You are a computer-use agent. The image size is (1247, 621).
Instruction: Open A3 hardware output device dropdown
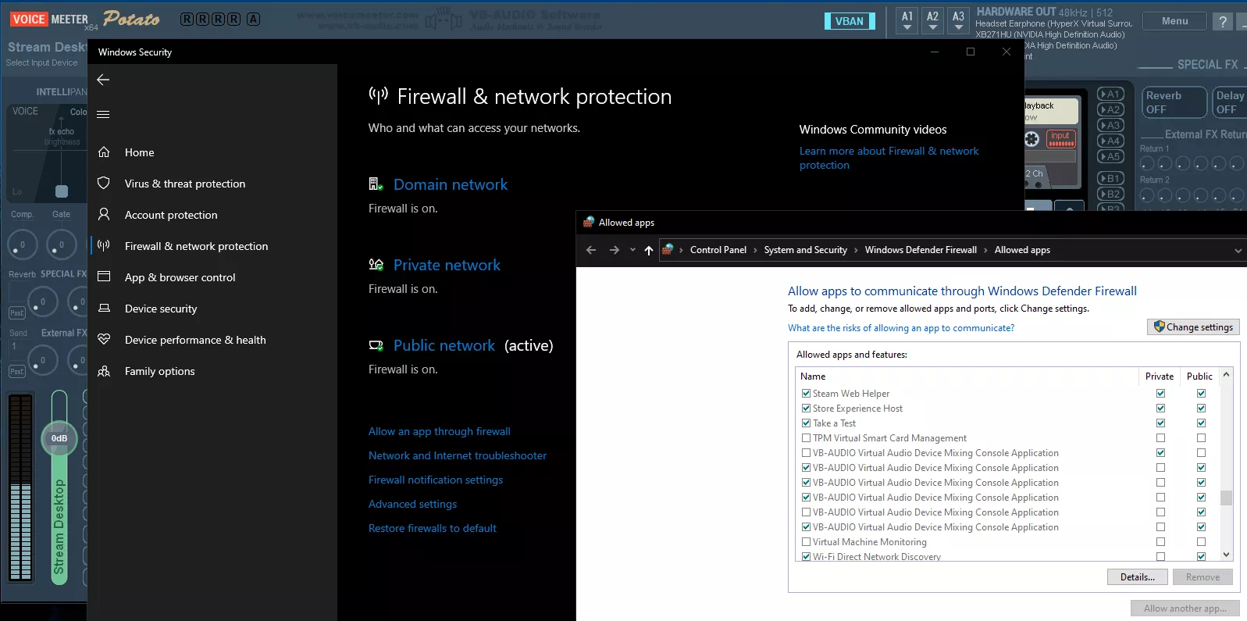pyautogui.click(x=958, y=21)
